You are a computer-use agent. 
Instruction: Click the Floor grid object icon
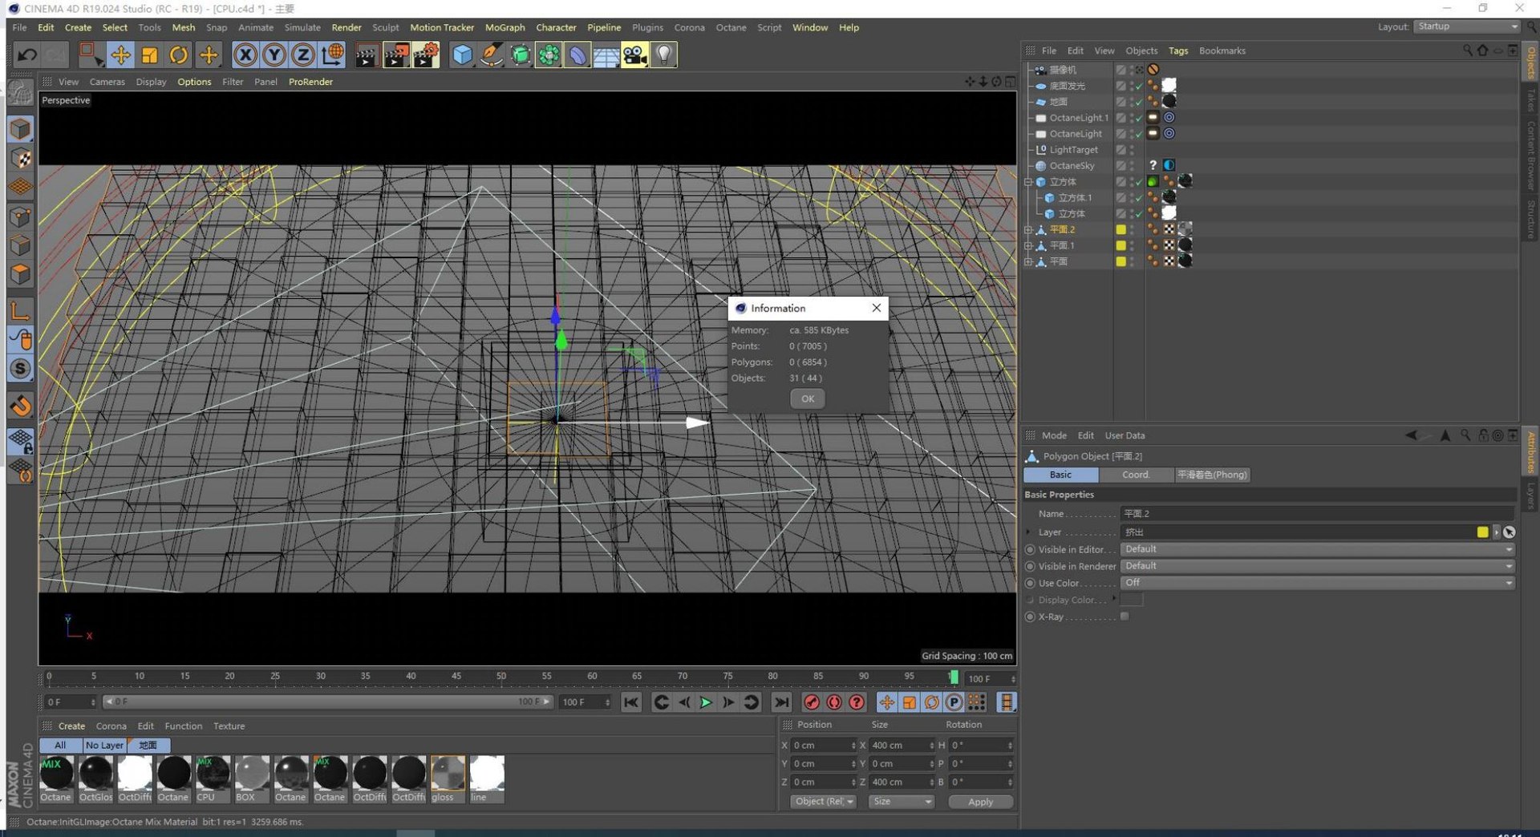606,55
